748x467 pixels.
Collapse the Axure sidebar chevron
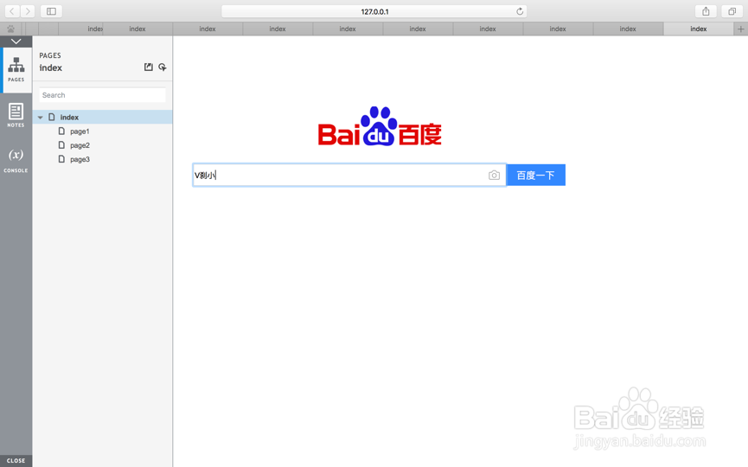[16, 42]
